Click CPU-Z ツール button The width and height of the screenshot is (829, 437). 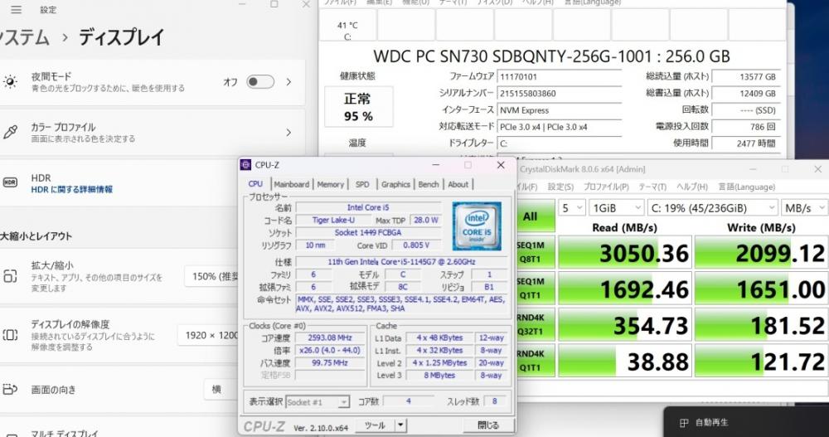point(375,425)
